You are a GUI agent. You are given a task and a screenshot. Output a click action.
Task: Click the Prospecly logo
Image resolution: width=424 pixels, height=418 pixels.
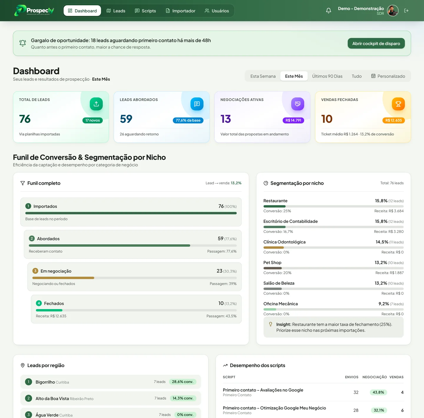34,11
